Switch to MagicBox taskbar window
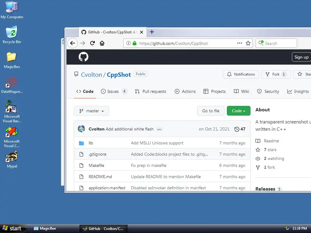311x233 pixels. click(x=55, y=228)
